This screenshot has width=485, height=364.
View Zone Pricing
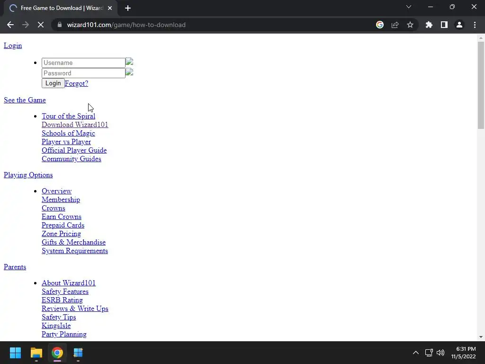[61, 234]
